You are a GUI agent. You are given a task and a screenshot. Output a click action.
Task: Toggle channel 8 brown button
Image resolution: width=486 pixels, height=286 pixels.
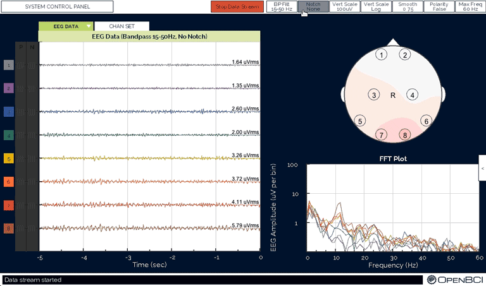[9, 229]
